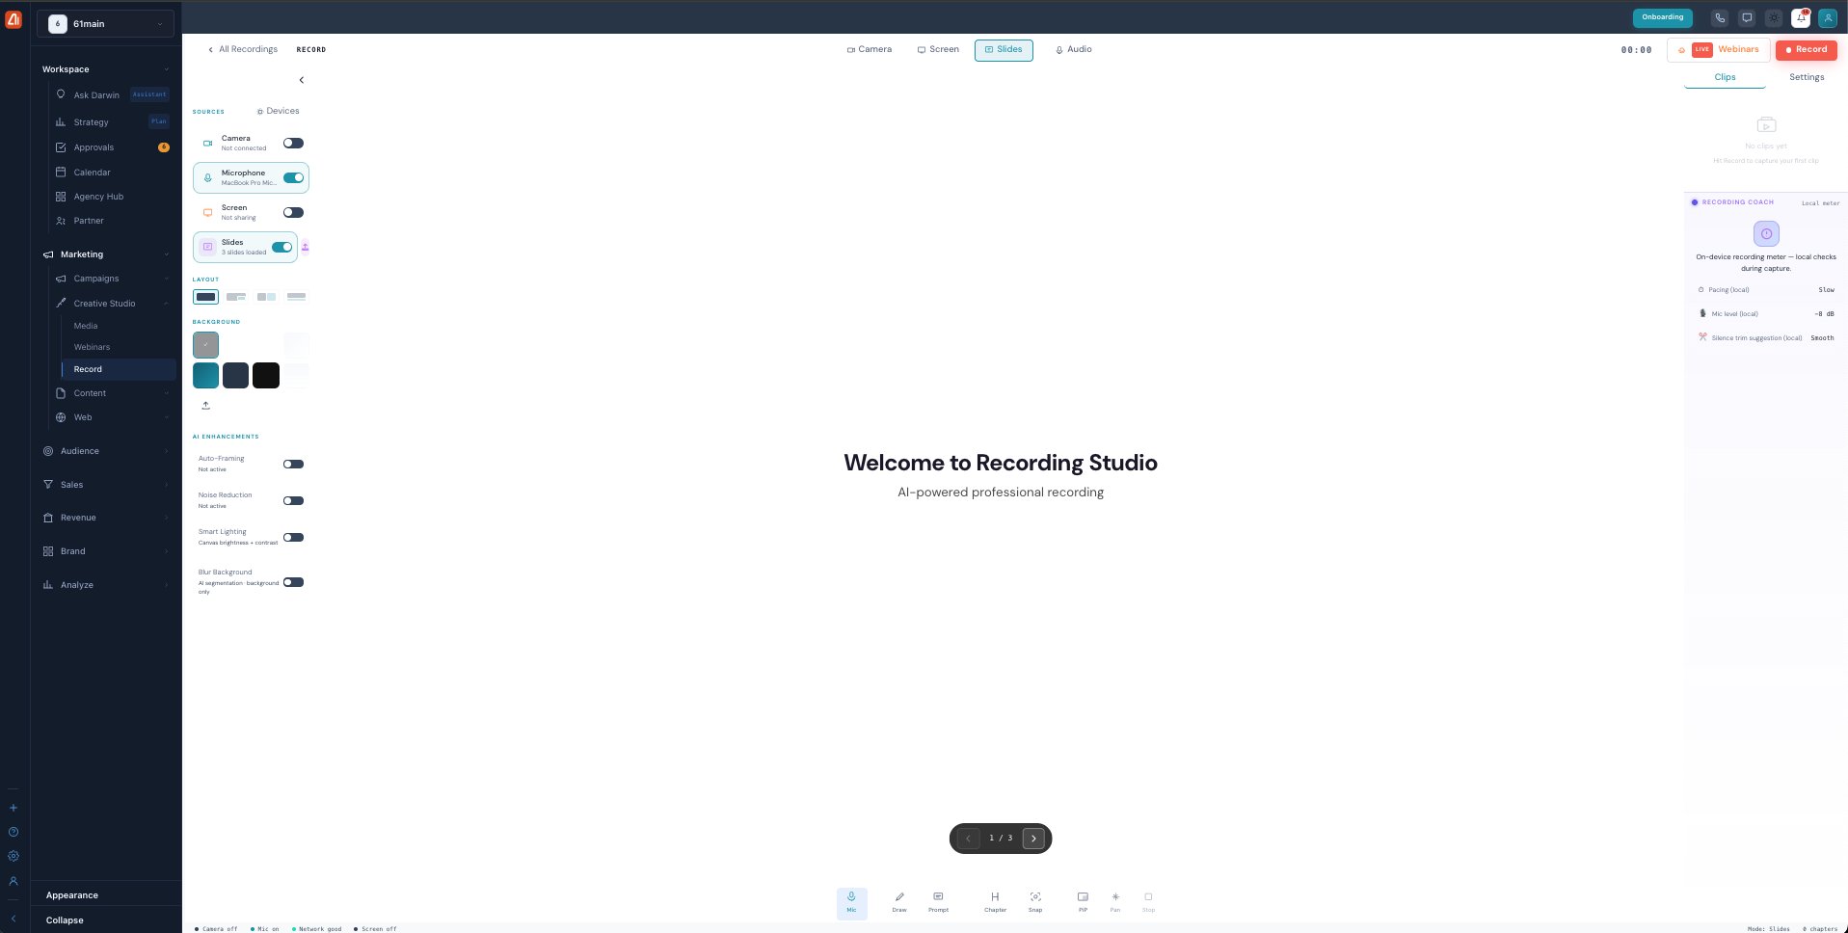Image resolution: width=1848 pixels, height=933 pixels.
Task: Click the Snap capture icon
Action: pyautogui.click(x=1035, y=902)
